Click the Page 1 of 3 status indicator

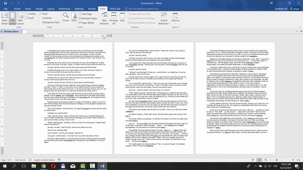(6, 160)
